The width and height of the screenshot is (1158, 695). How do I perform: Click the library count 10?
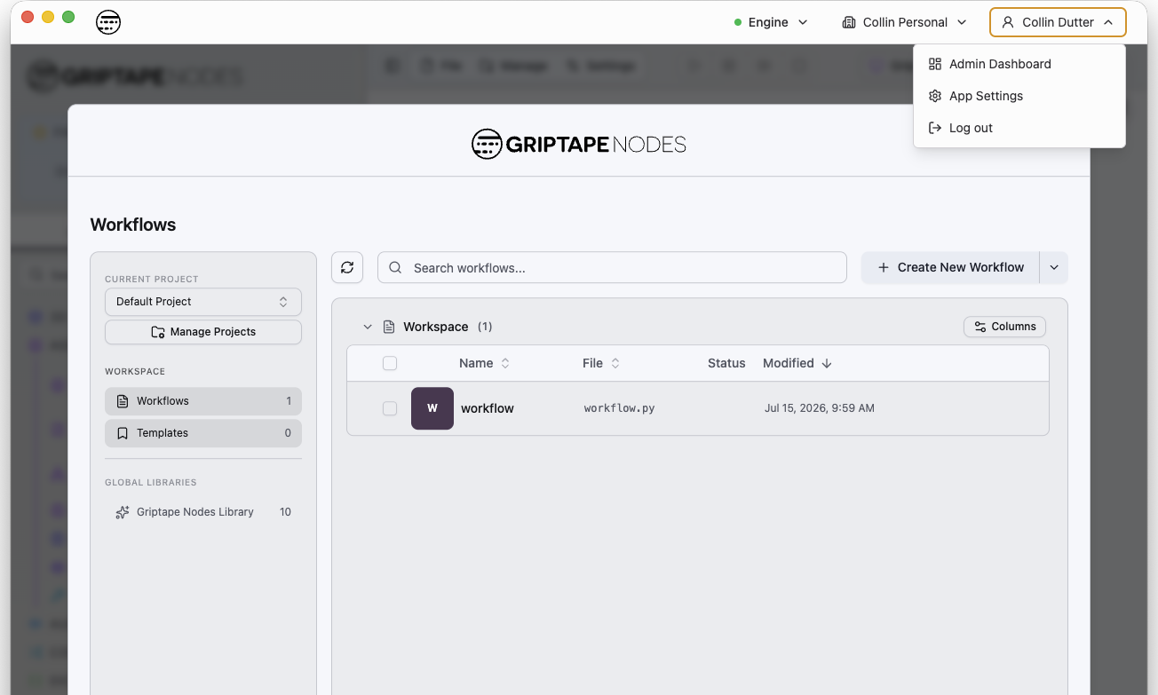[x=285, y=512]
